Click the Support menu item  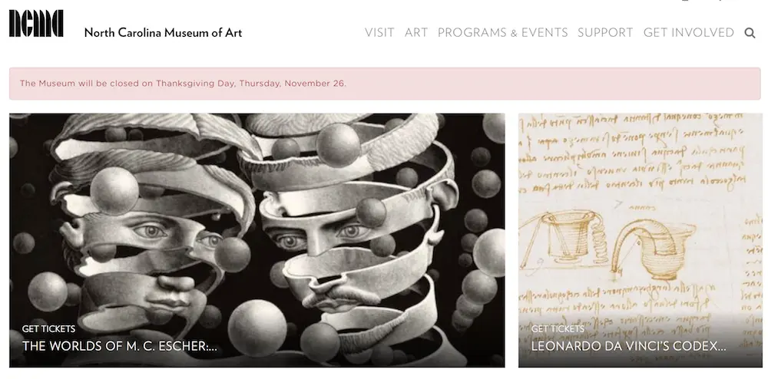click(605, 32)
